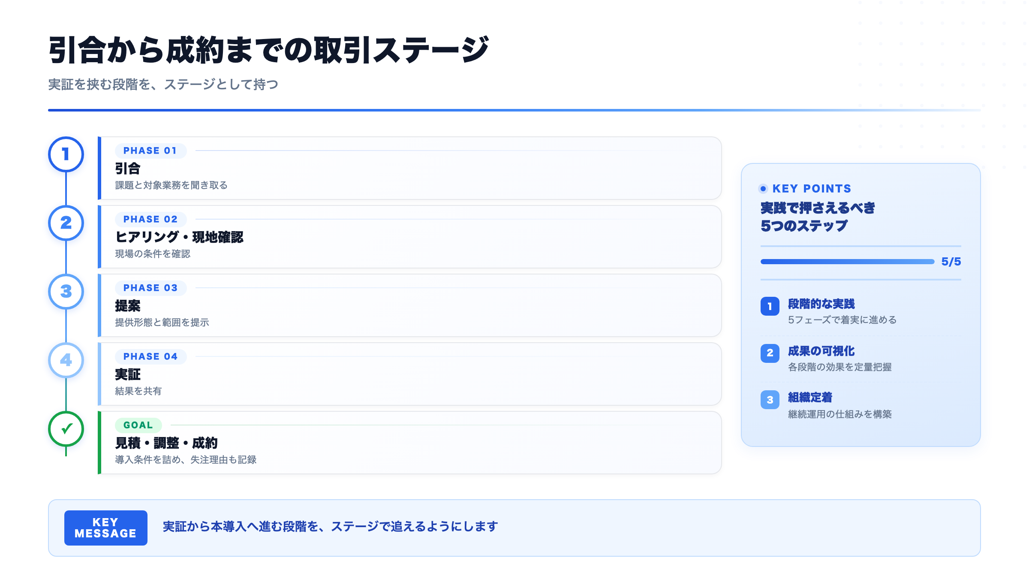The height and width of the screenshot is (579, 1029).
Task: Select the green GOAL label pill
Action: 138,425
